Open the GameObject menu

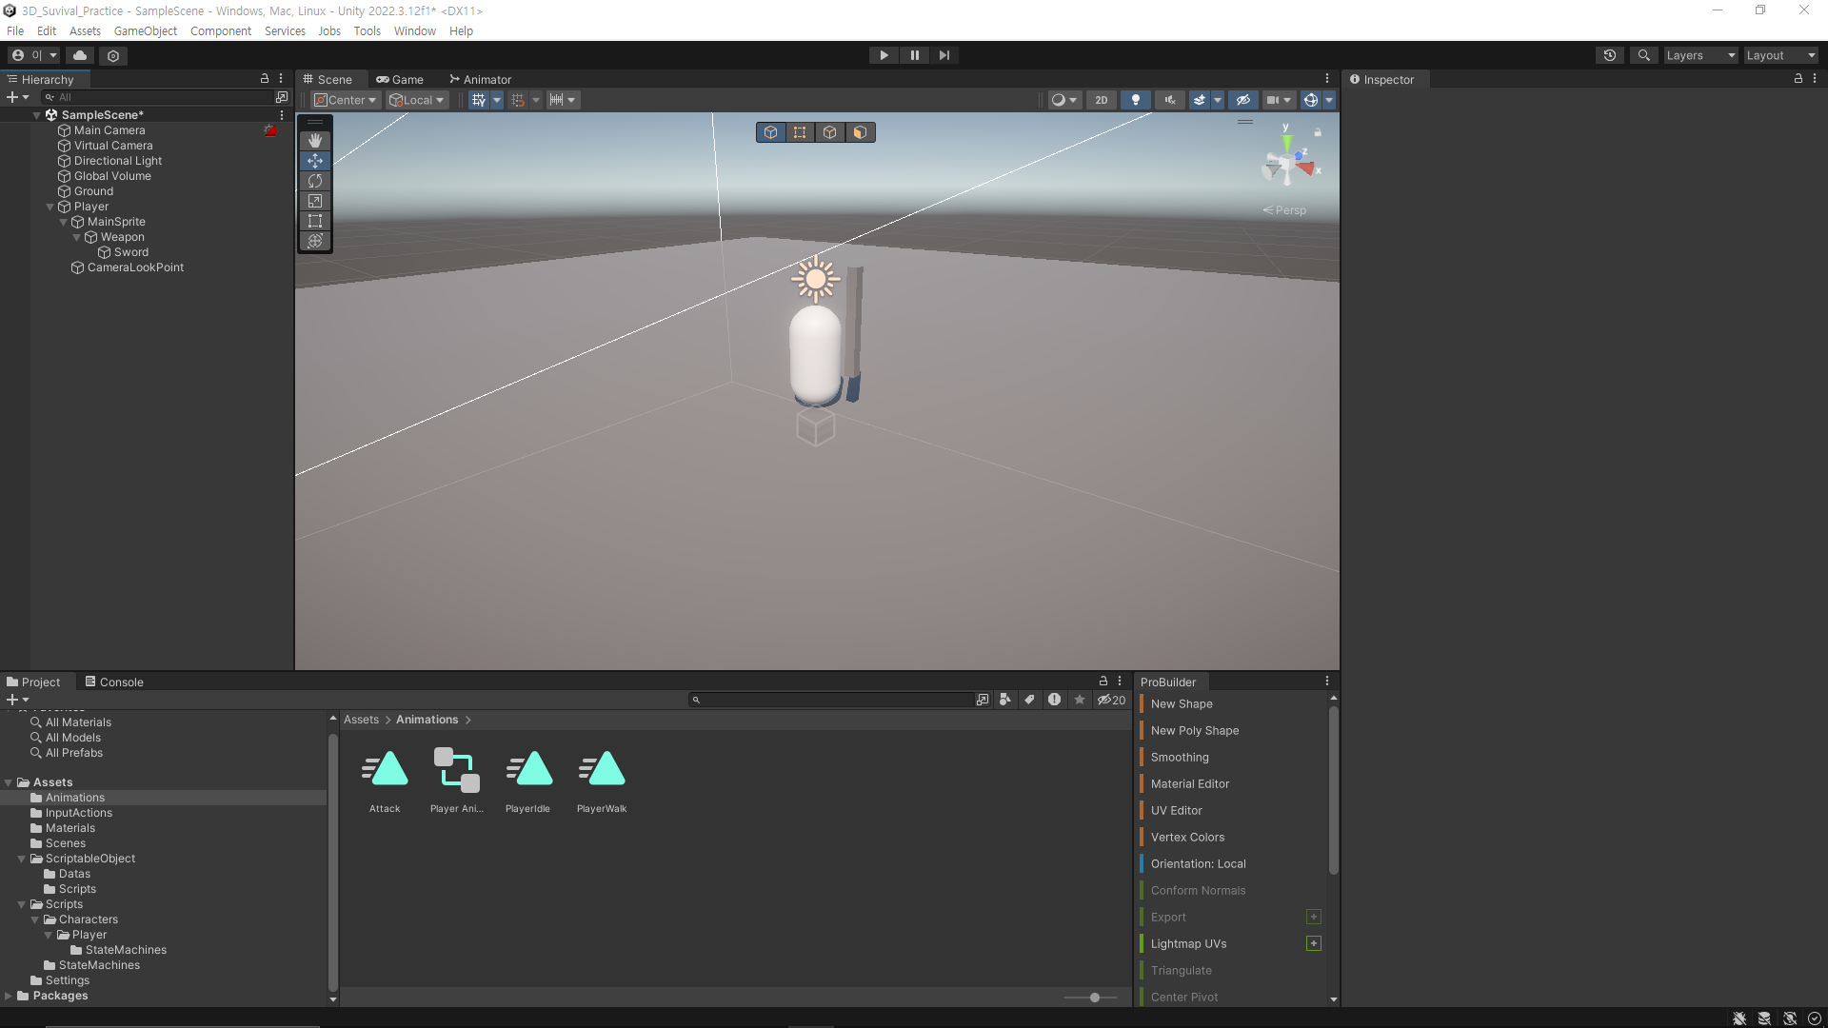pyautogui.click(x=146, y=31)
